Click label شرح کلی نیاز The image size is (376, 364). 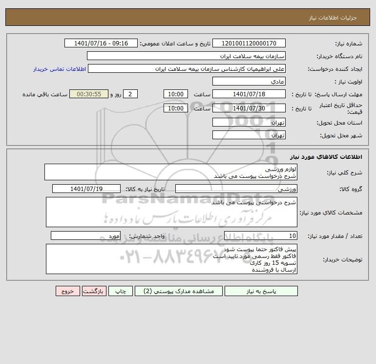pyautogui.click(x=345, y=172)
